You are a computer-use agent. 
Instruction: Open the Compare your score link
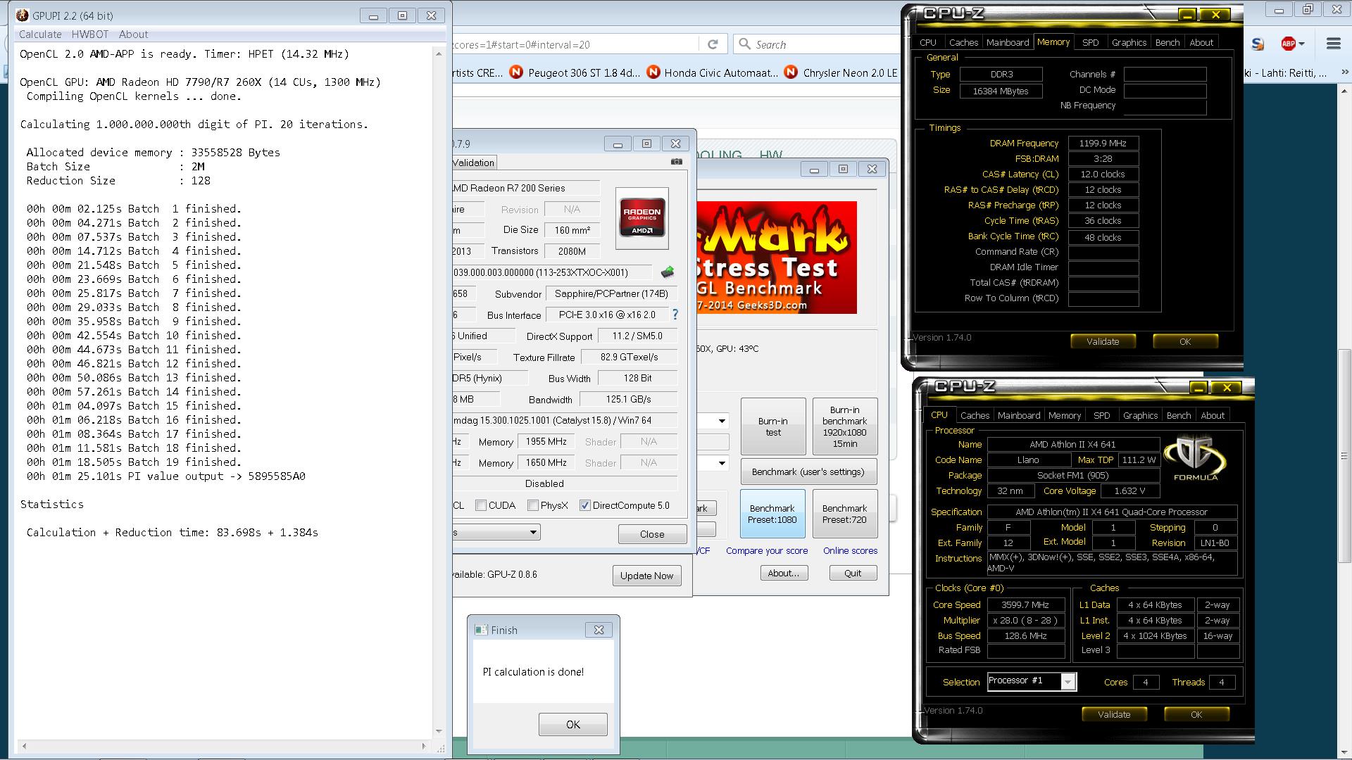[x=767, y=550]
